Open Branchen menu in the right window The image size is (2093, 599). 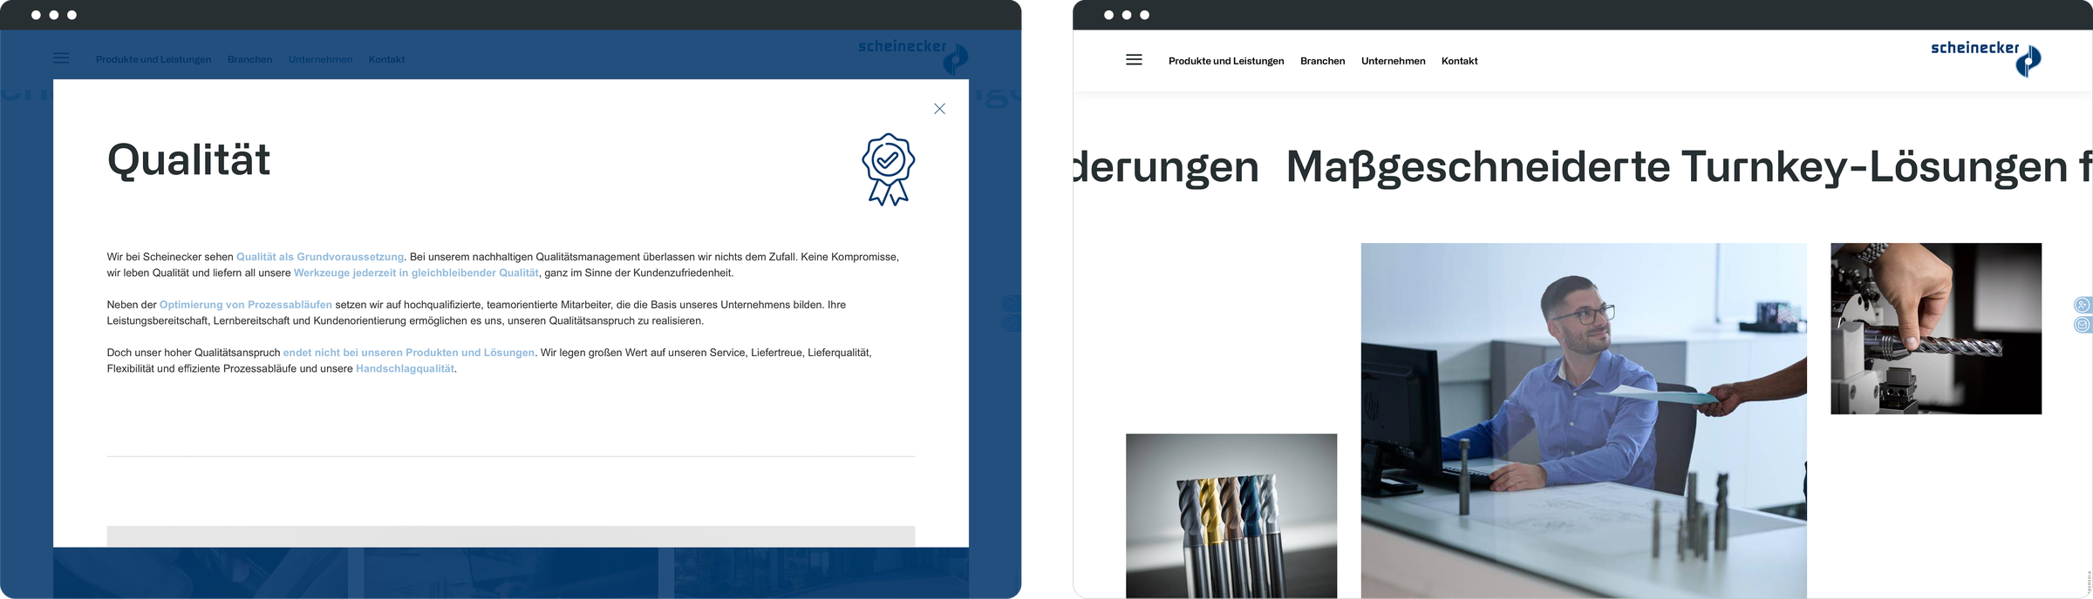(1322, 61)
